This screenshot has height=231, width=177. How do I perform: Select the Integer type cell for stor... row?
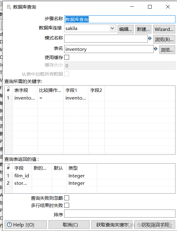click(x=82, y=183)
